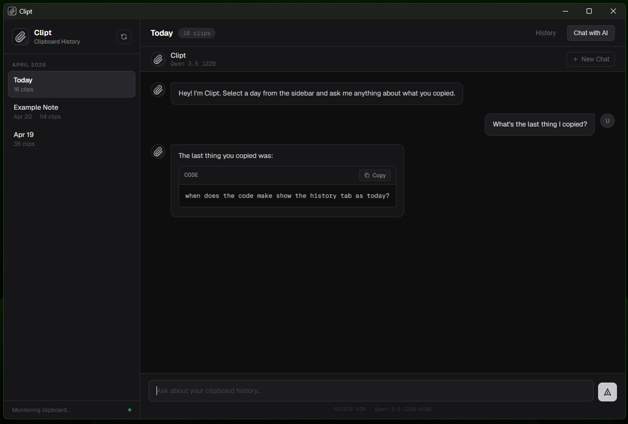Click the copied code text in block

(x=287, y=196)
